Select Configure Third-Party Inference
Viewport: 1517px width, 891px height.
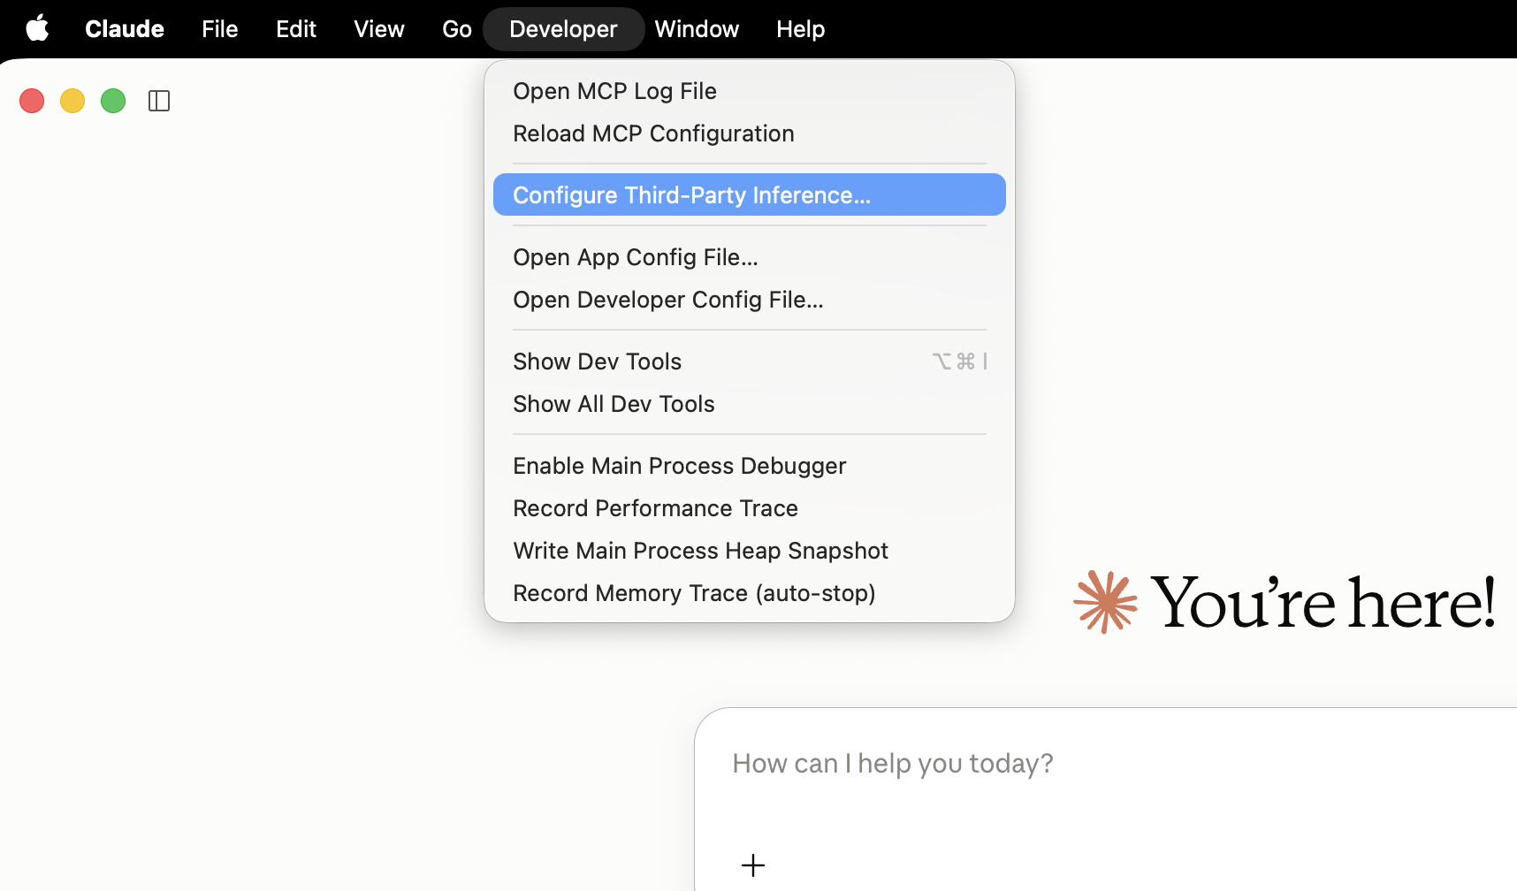[750, 194]
